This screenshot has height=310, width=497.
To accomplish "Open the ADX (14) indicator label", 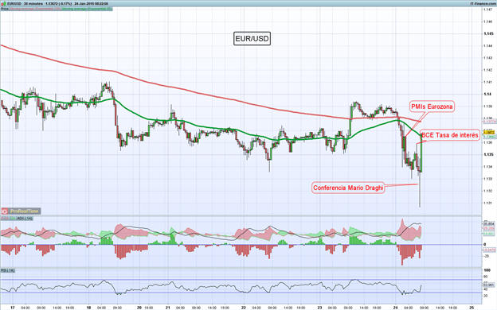I will 25,219.
